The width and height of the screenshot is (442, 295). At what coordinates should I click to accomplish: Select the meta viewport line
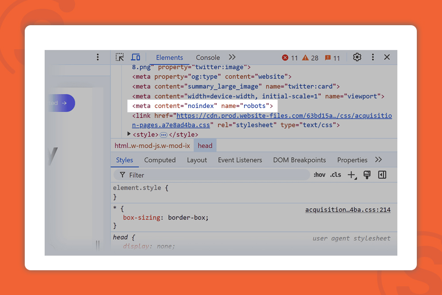click(x=258, y=96)
